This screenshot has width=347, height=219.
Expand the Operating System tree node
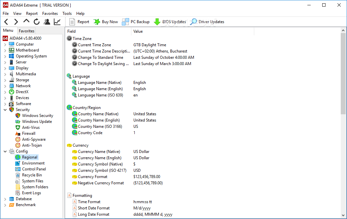[x=5, y=56]
